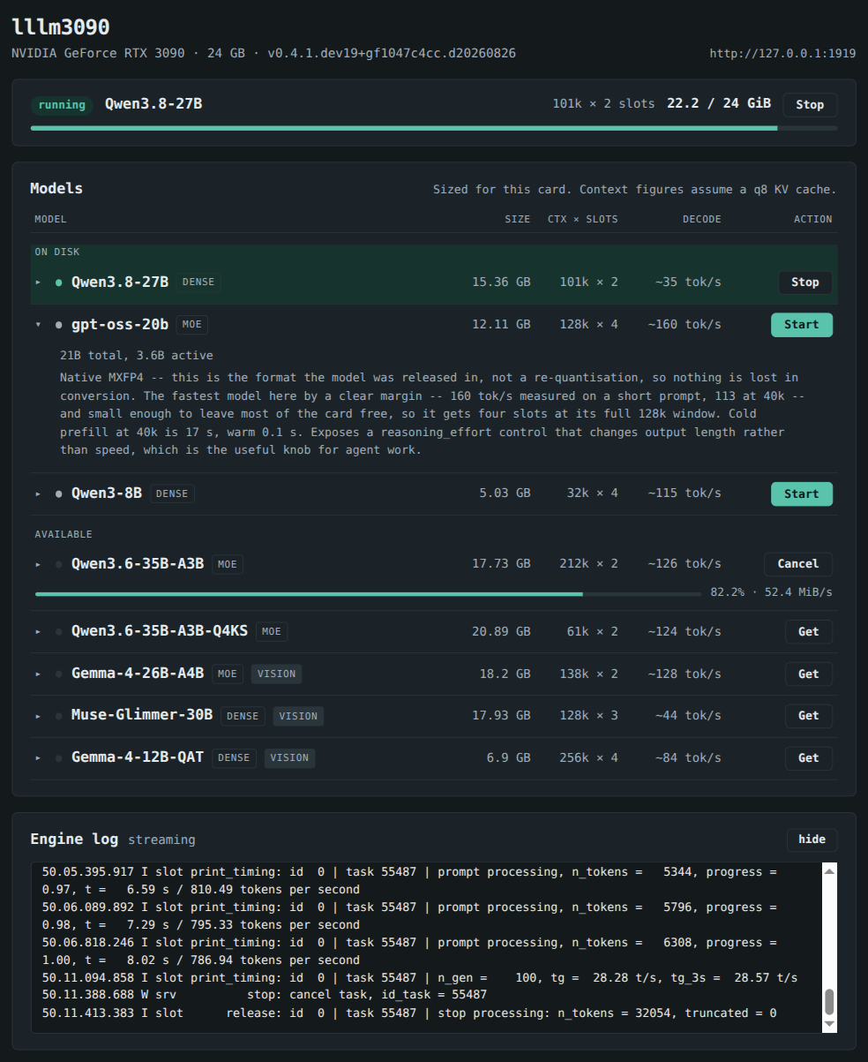Click the DECODE column header
The width and height of the screenshot is (868, 1062).
point(702,219)
